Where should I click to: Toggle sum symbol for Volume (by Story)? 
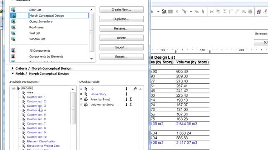tap(131, 105)
